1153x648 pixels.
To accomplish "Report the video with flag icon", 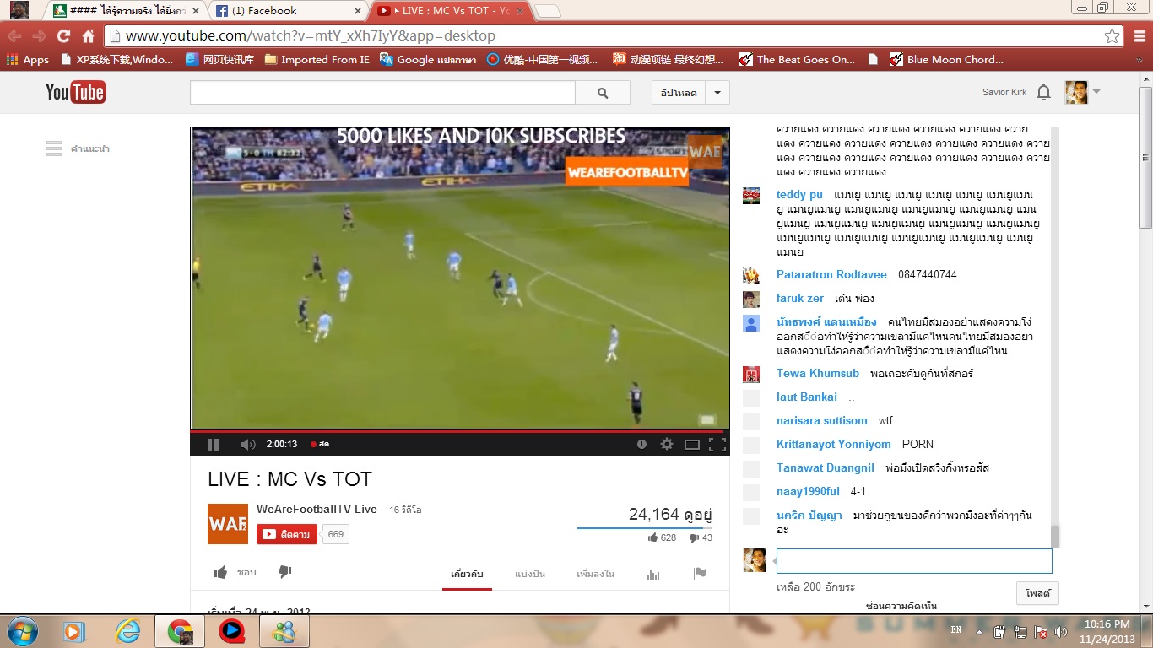I will click(700, 574).
